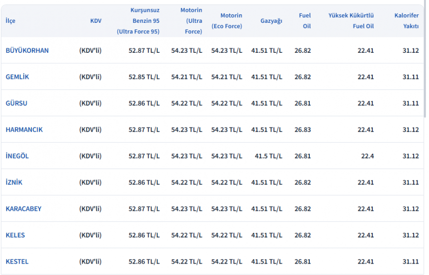Click the 26.83 Fuel Oil value for HARMANCIK
Viewport: 429px width, 275px height.
click(x=302, y=129)
